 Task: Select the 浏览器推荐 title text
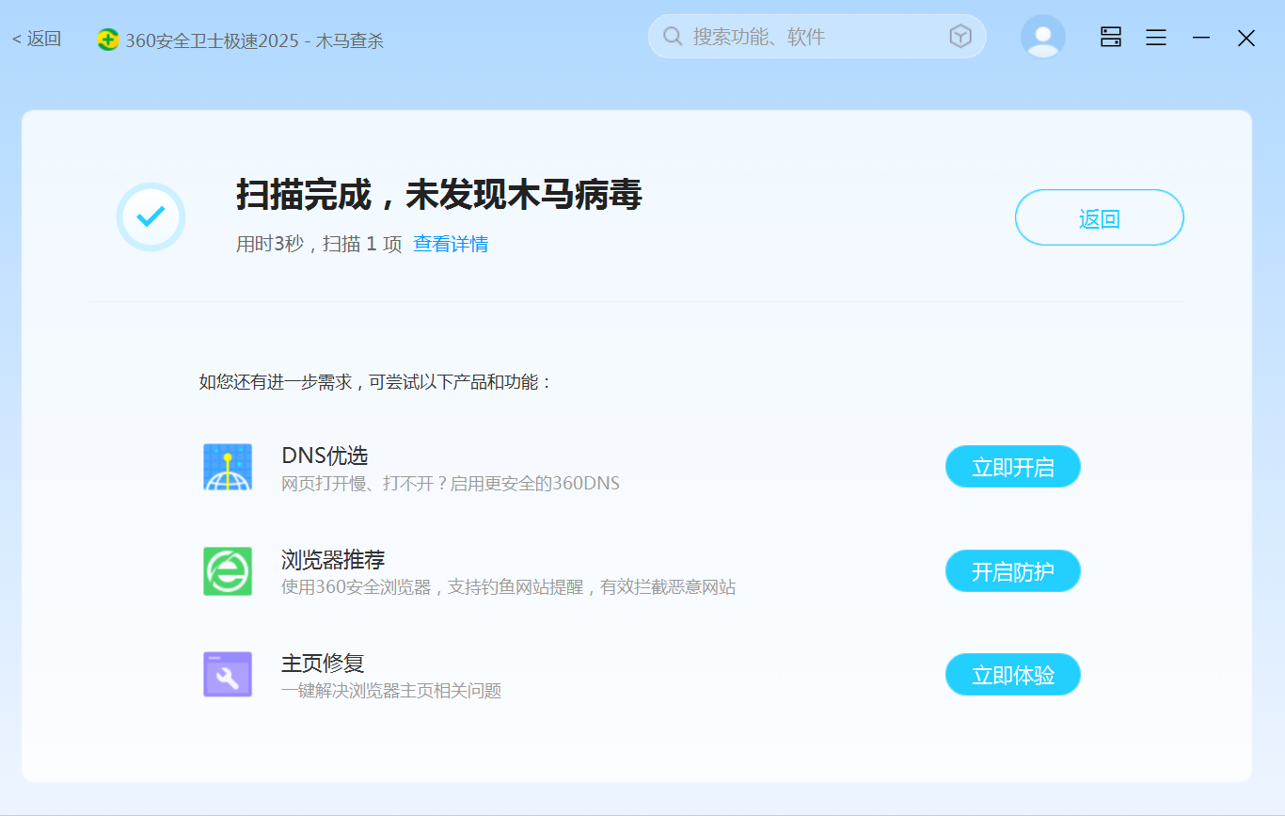tap(333, 560)
